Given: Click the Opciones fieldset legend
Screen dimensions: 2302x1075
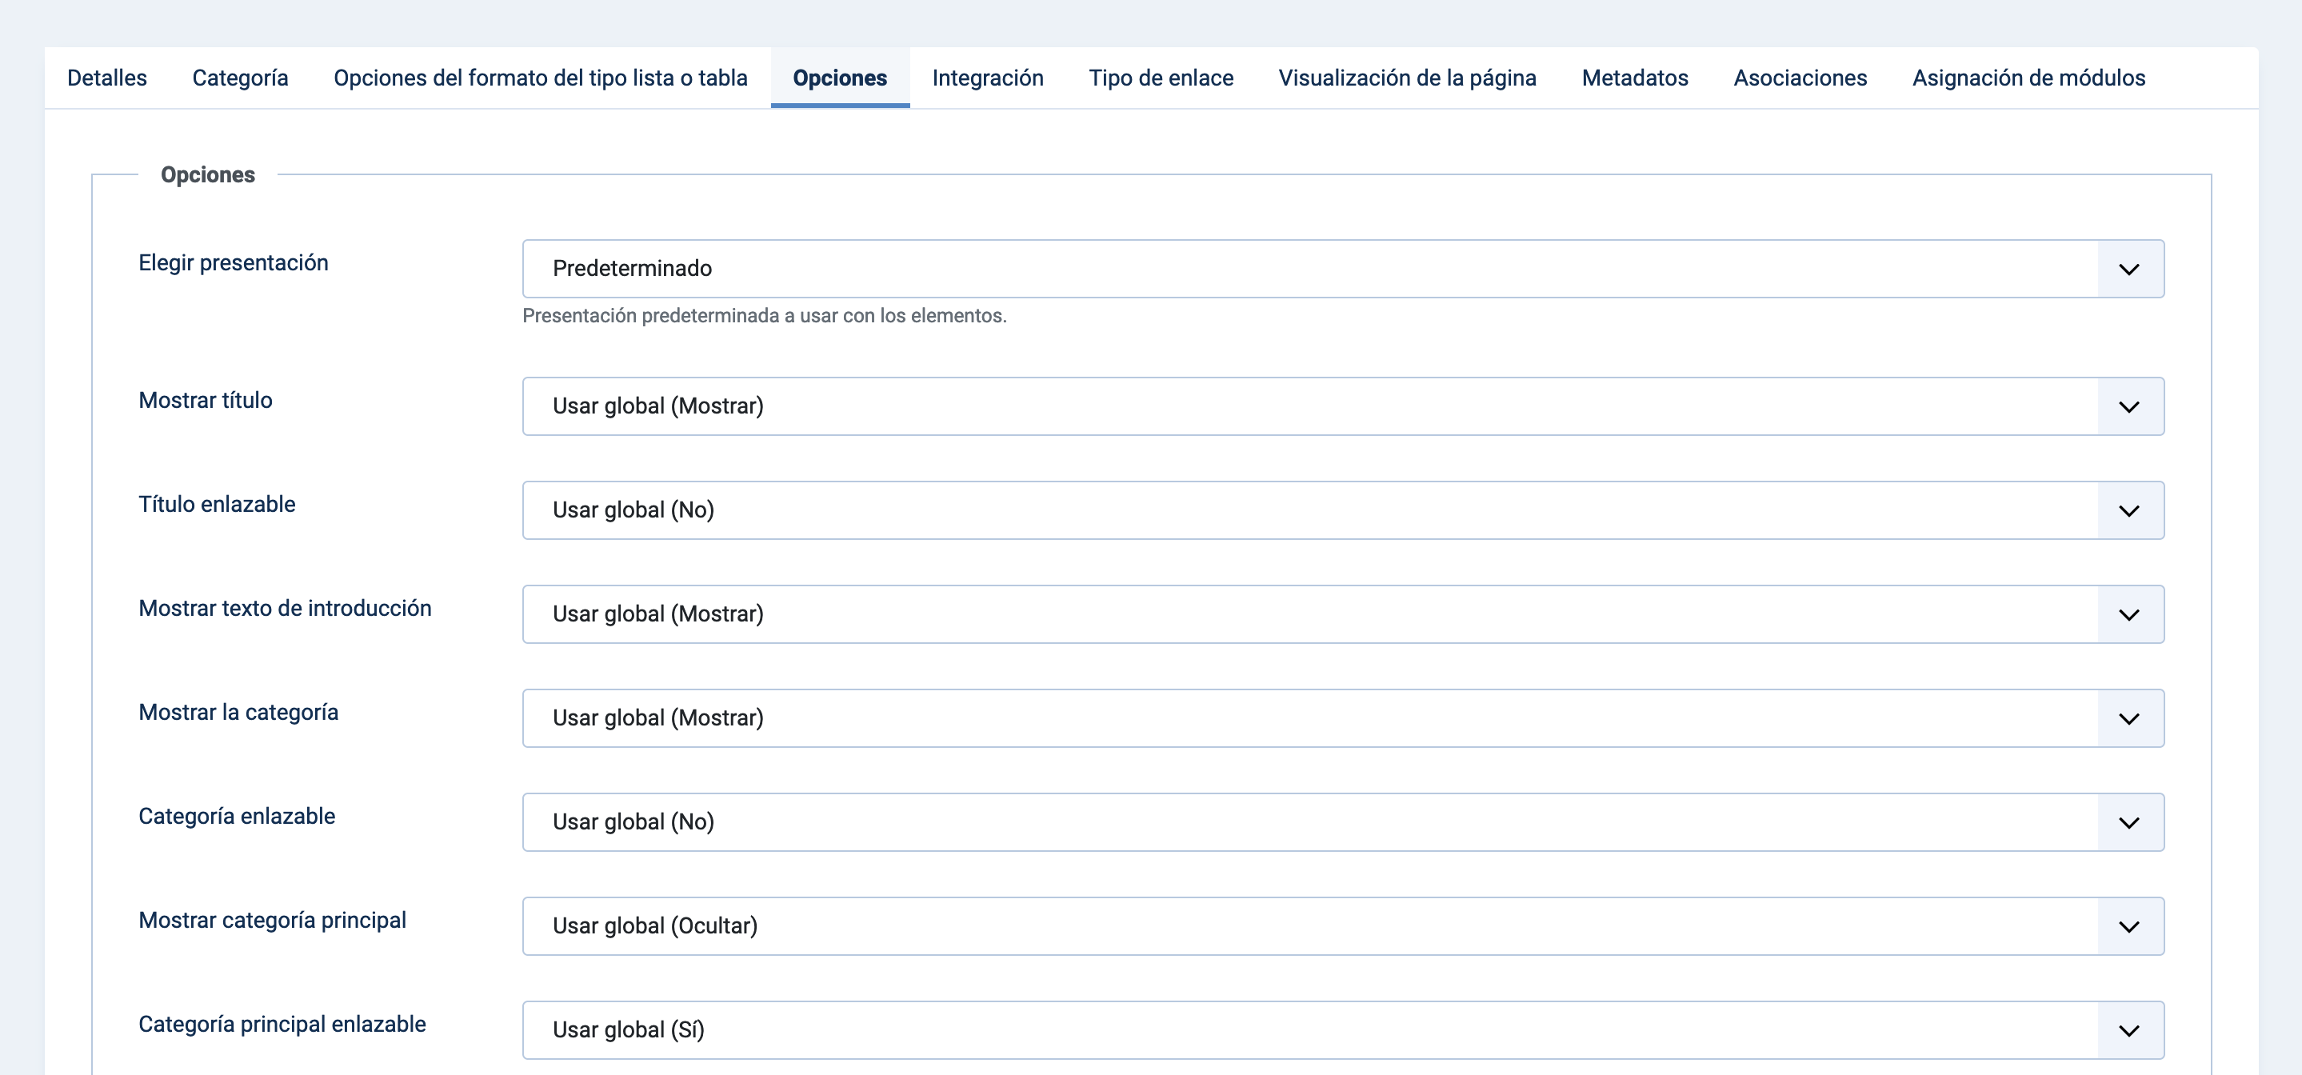Looking at the screenshot, I should coord(207,174).
